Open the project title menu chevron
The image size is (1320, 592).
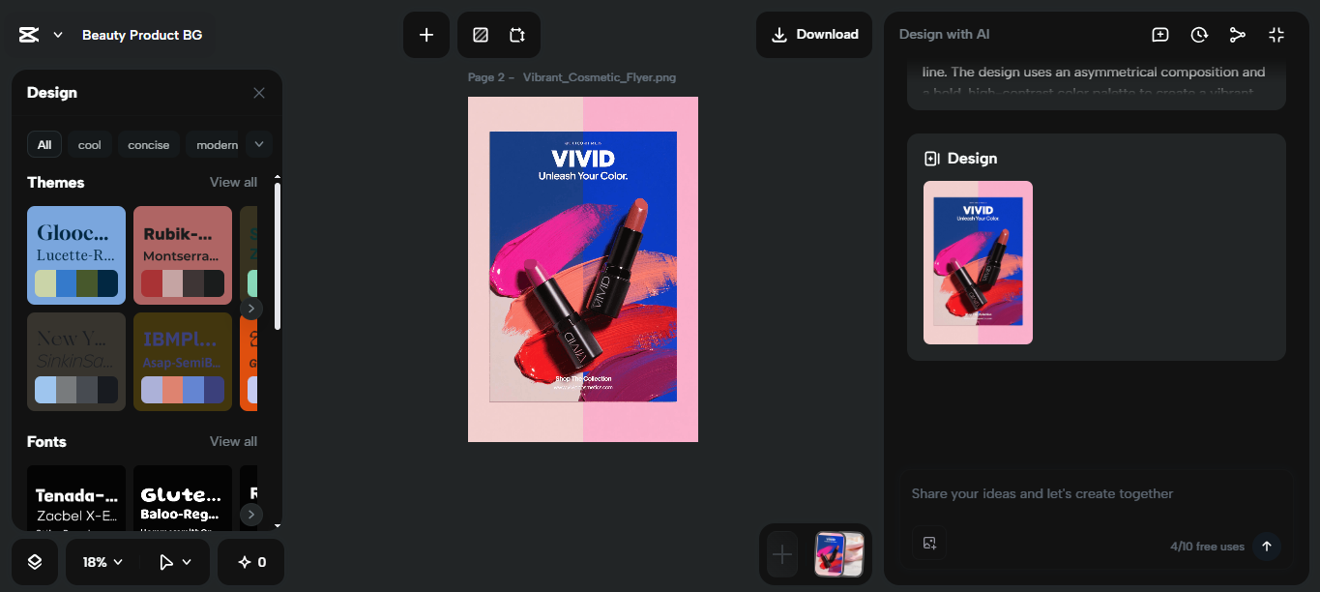(x=56, y=33)
